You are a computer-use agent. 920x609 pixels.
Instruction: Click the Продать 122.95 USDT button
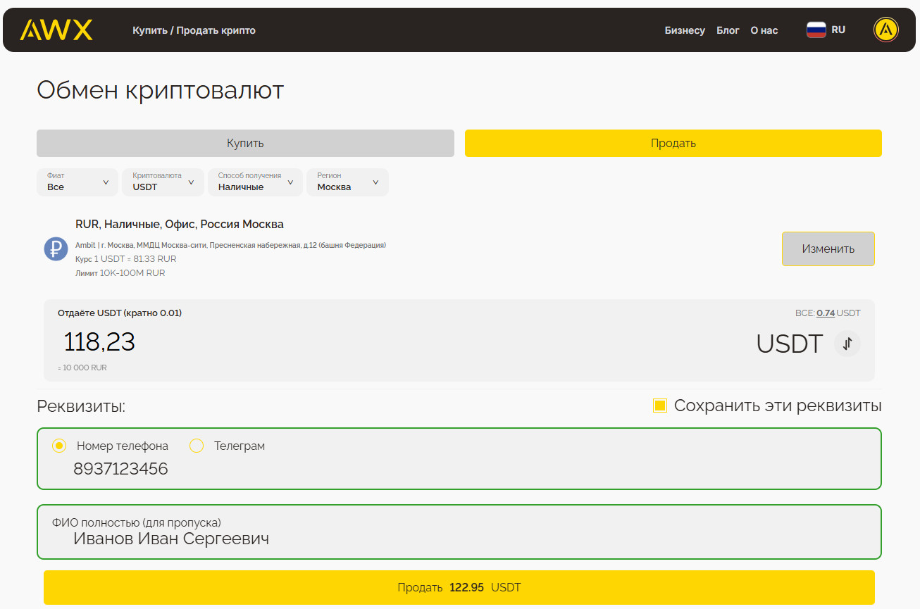459,587
